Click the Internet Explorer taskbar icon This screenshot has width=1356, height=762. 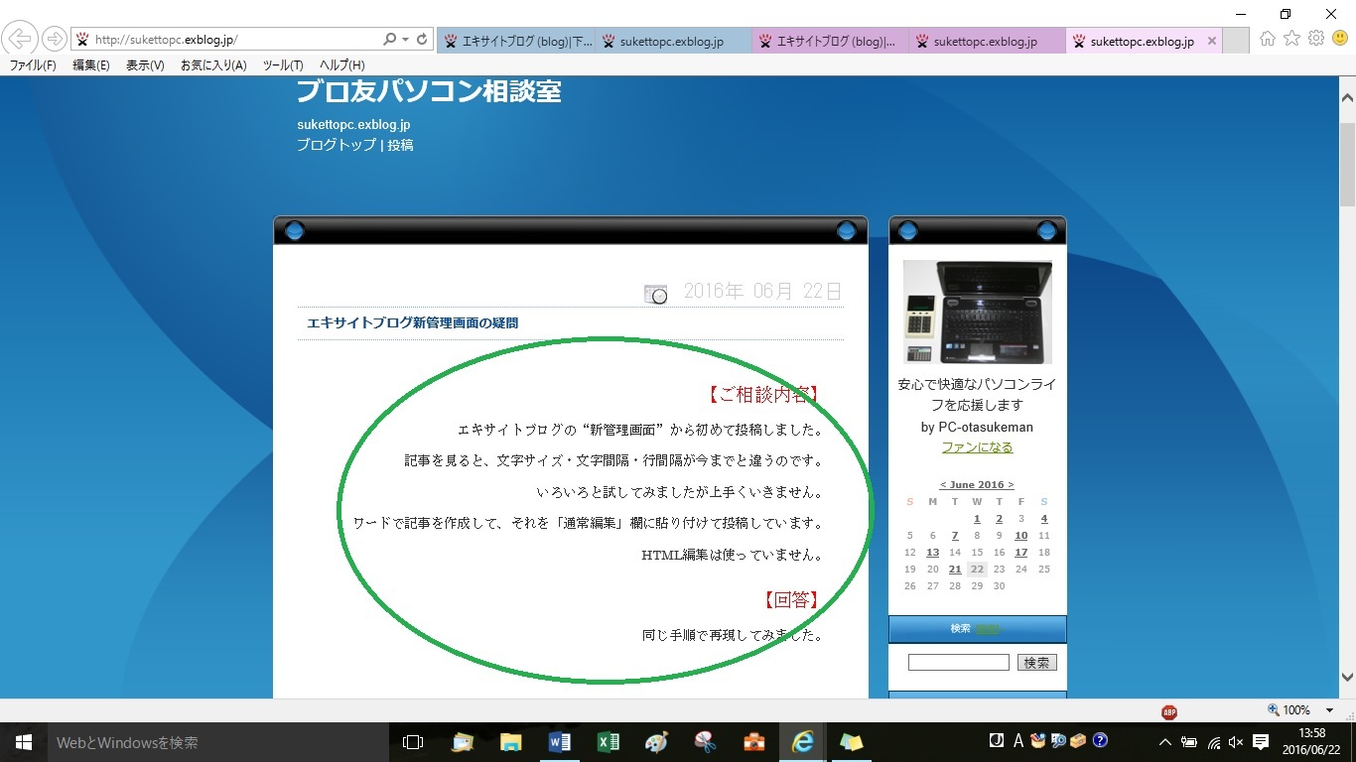(803, 742)
